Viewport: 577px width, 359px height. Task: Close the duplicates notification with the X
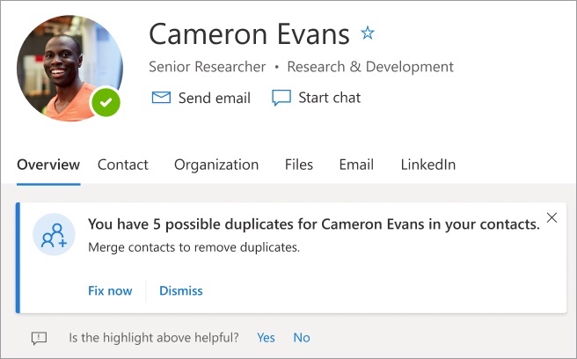click(x=551, y=218)
